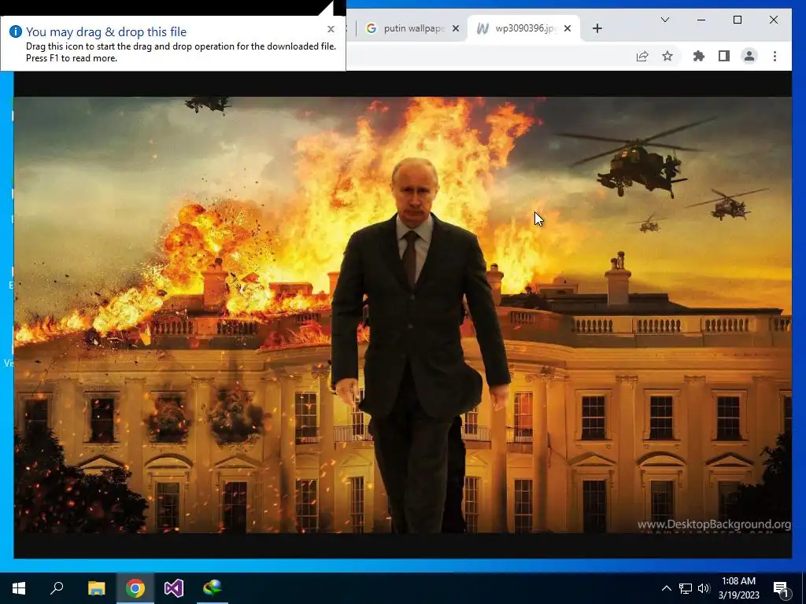Open the Internet Download Manager taskbar icon
Viewport: 806px width, 604px height.
coord(213,588)
